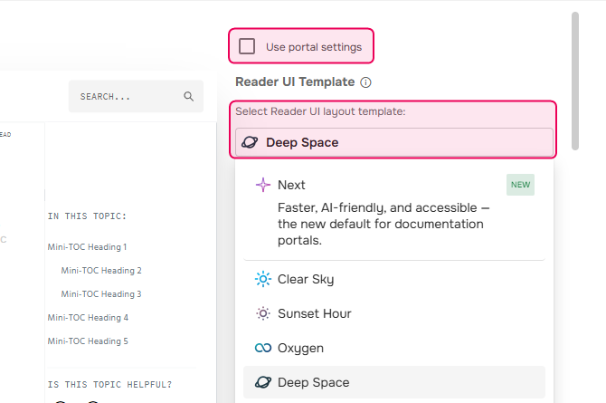
Task: Click the purple sun icon for Sunset Hour
Action: click(263, 313)
